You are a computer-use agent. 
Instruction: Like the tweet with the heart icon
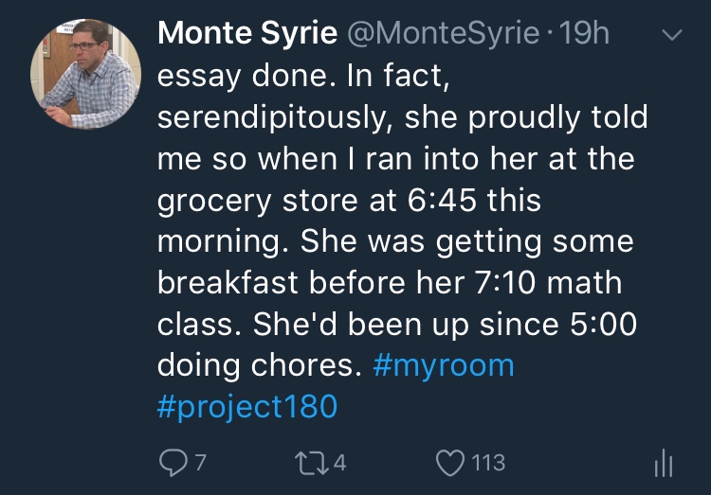[447, 463]
